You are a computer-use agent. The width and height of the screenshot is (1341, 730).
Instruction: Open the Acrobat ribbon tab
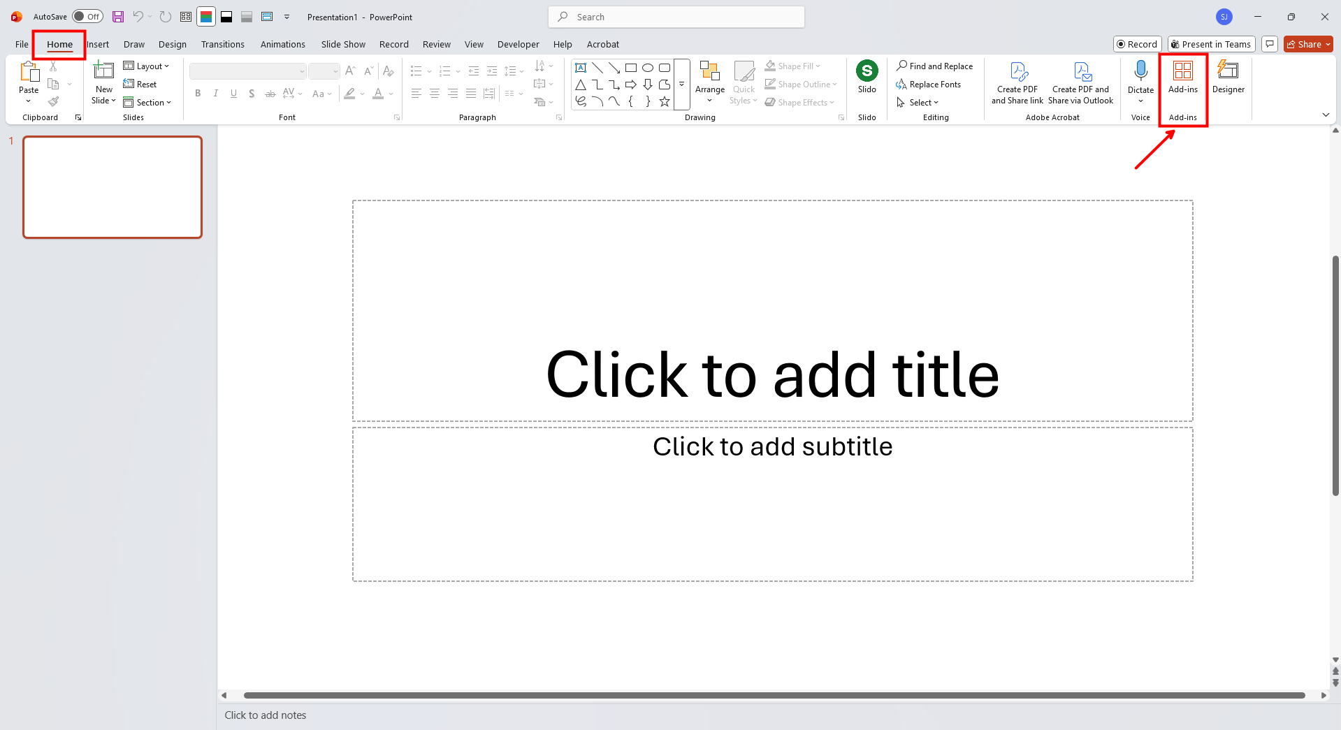tap(602, 44)
